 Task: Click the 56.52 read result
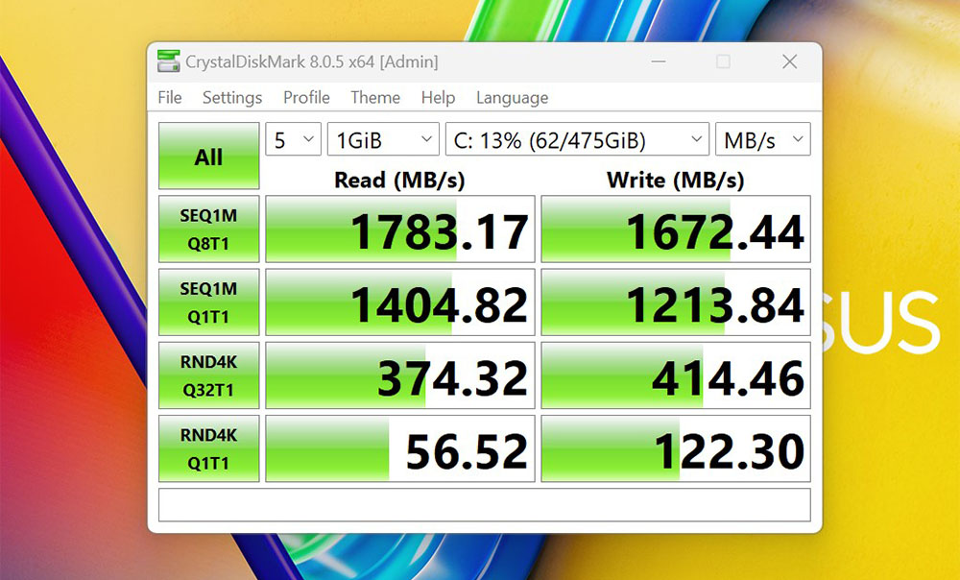(400, 448)
